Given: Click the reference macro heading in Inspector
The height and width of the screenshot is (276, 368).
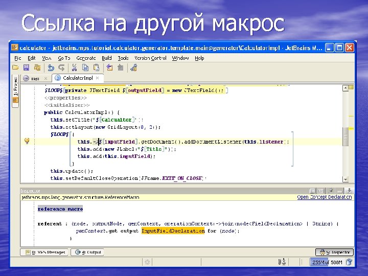Looking at the screenshot, I should [x=60, y=209].
